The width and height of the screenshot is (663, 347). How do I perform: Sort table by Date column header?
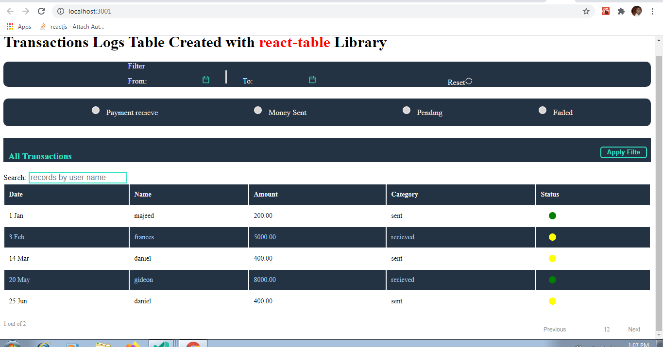coord(16,195)
